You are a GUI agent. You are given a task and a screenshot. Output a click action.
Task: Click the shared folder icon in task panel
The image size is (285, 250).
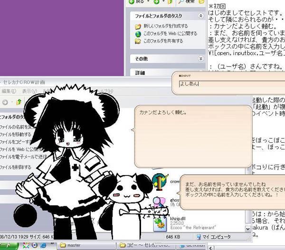pyautogui.click(x=138, y=41)
